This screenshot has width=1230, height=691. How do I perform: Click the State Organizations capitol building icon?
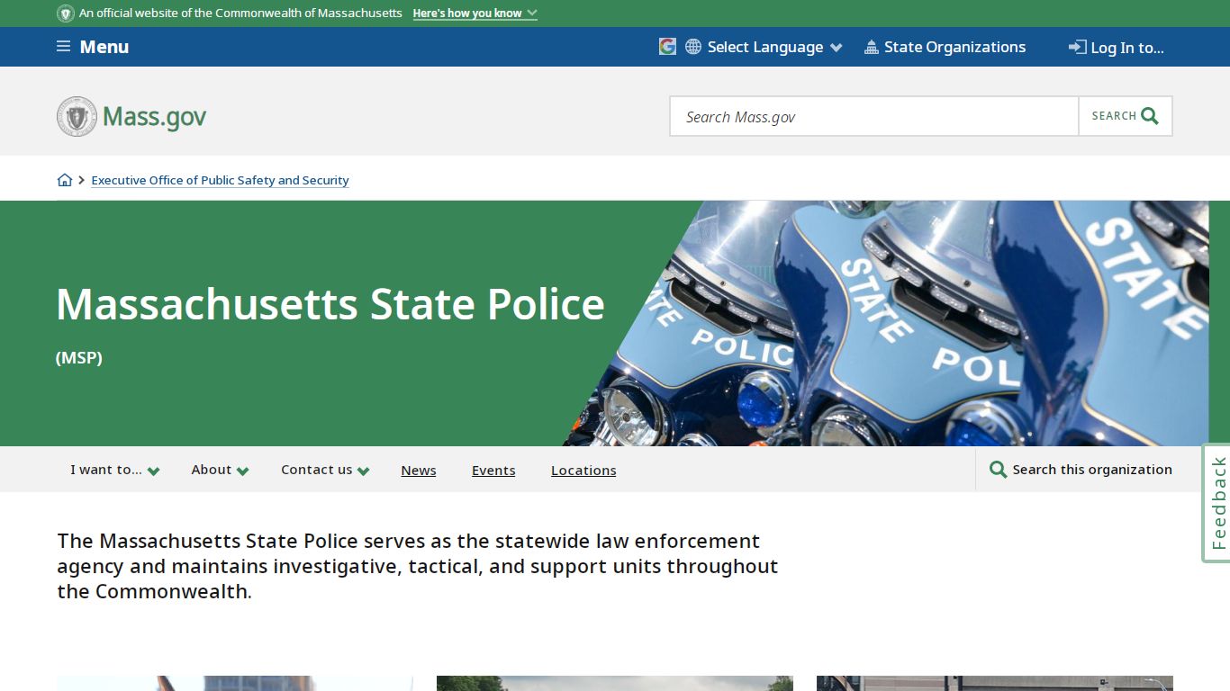871,47
